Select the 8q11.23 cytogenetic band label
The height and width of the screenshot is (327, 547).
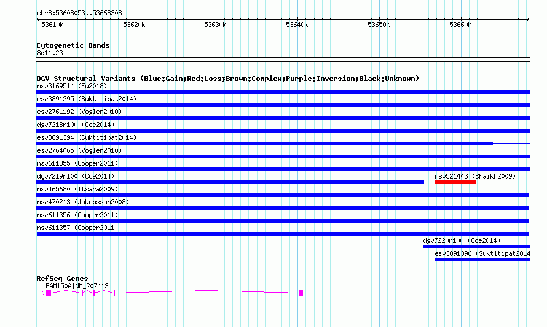click(x=50, y=53)
